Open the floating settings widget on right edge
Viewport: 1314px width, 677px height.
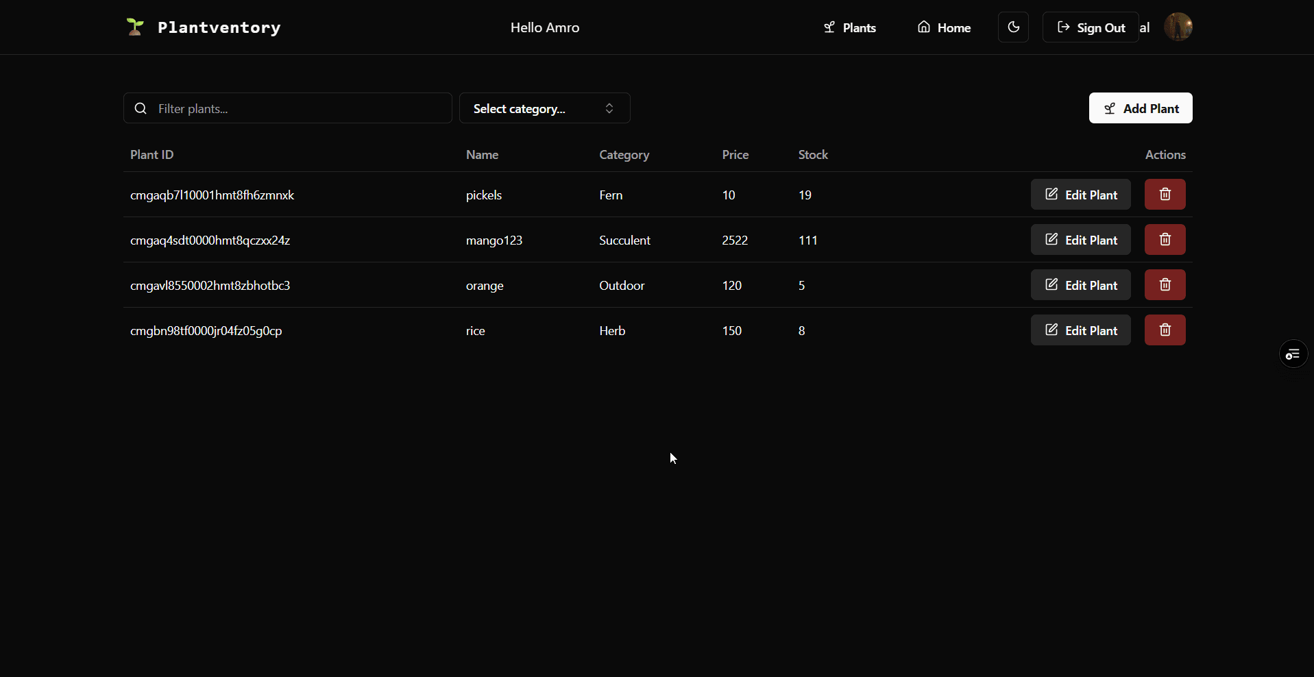pyautogui.click(x=1293, y=354)
